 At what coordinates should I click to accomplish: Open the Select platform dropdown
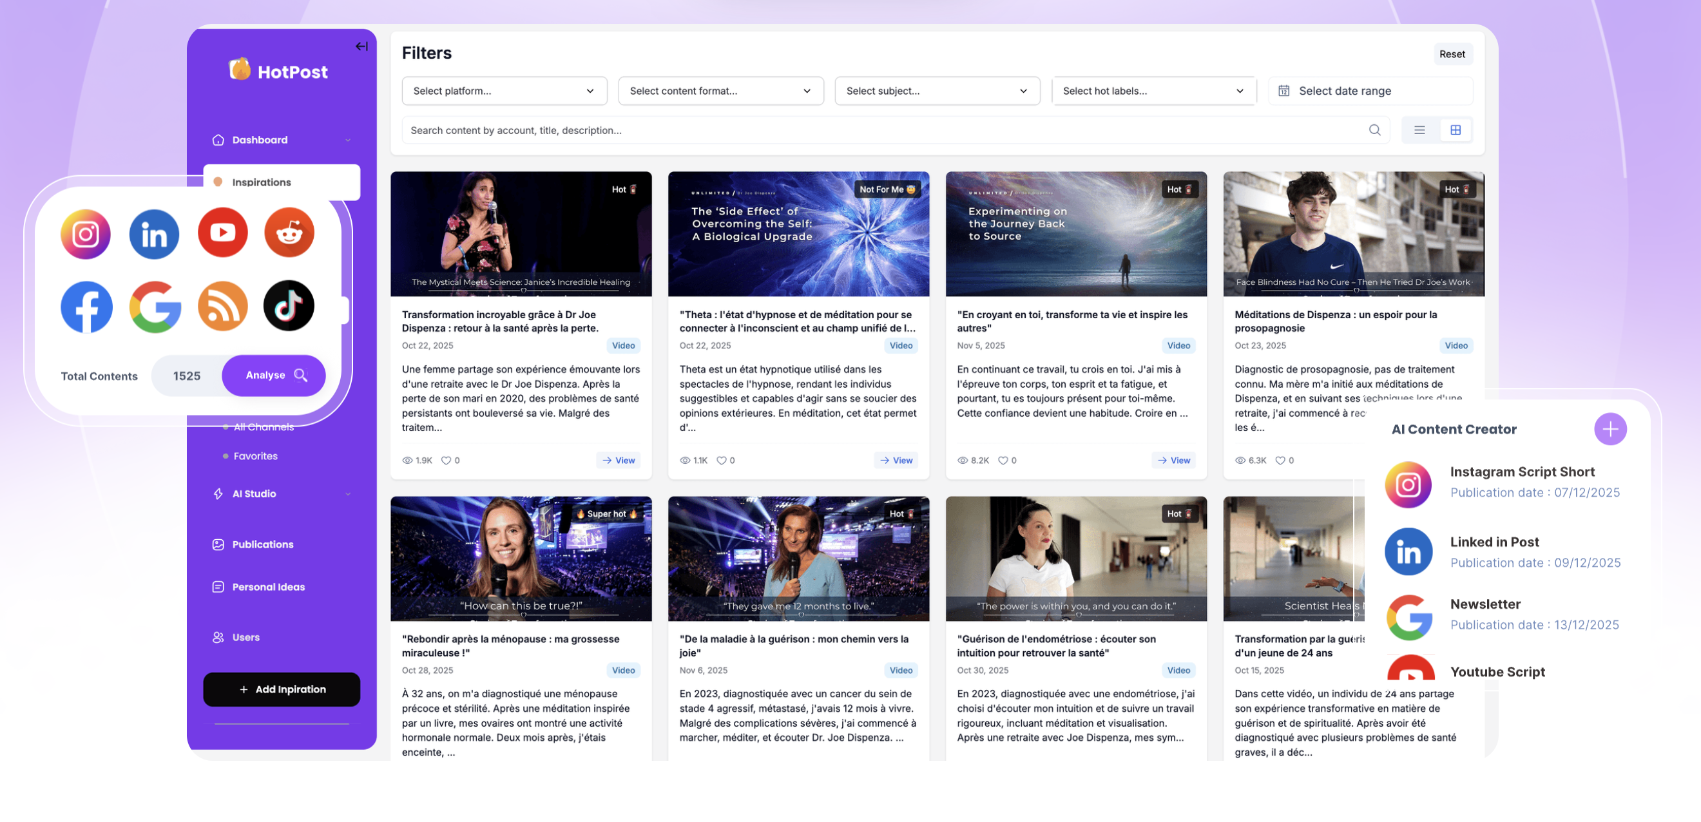(504, 91)
